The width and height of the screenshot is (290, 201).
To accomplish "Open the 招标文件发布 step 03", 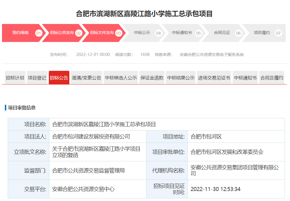I will [x=103, y=33].
